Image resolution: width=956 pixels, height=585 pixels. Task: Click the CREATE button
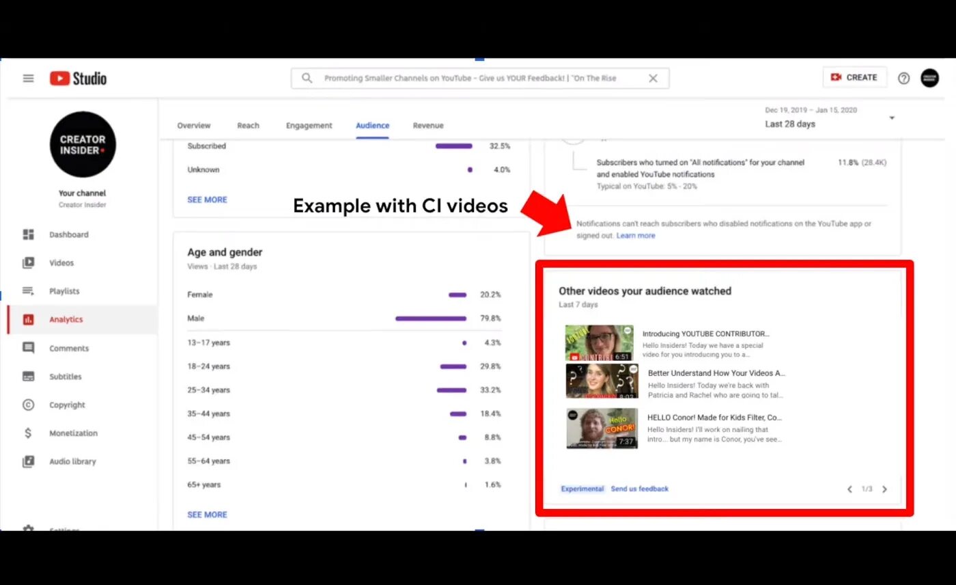coord(854,77)
